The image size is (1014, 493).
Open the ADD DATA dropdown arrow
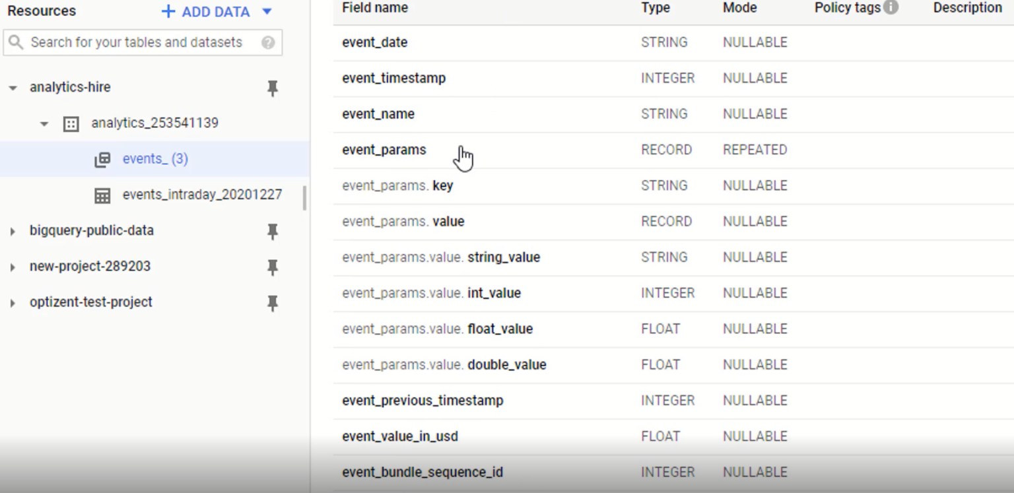pyautogui.click(x=267, y=11)
